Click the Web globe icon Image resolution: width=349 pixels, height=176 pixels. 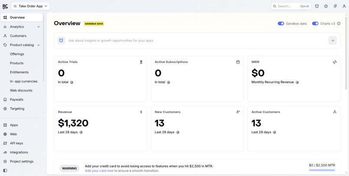[x=5, y=134]
